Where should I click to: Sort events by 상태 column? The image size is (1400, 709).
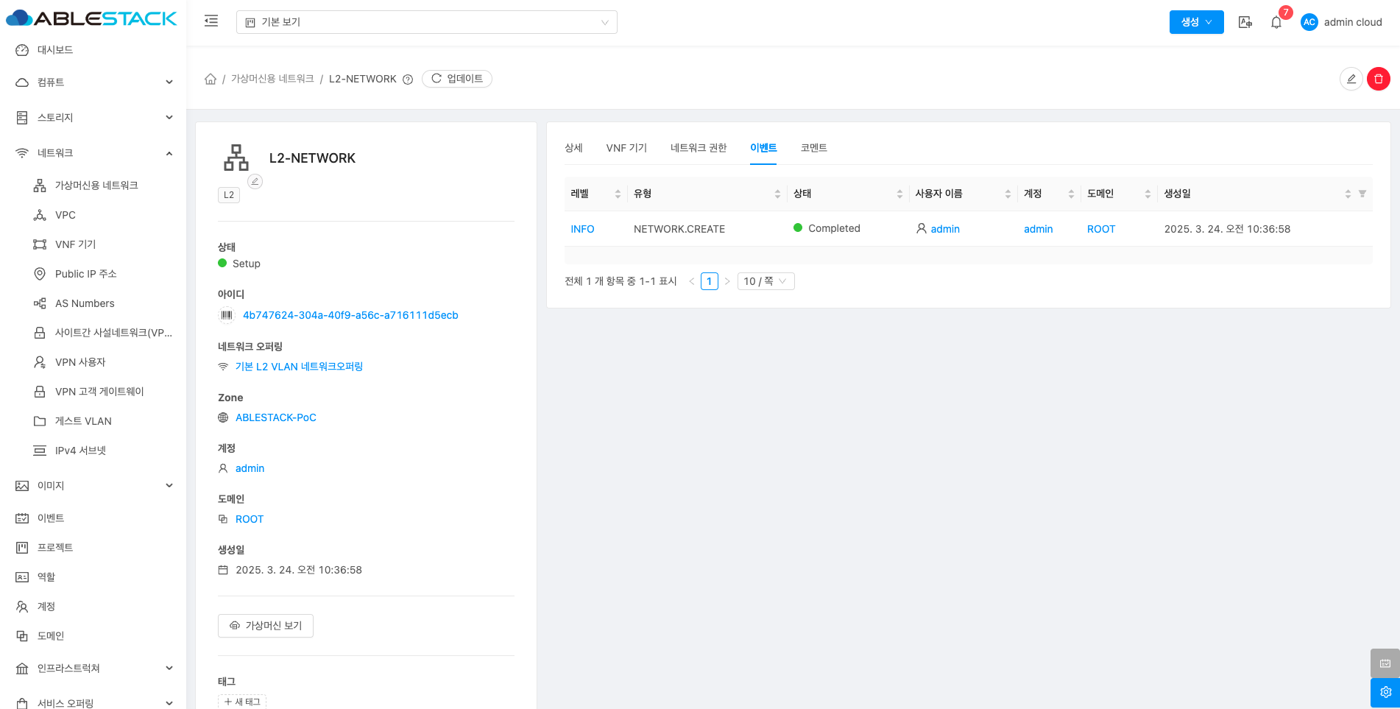click(899, 194)
